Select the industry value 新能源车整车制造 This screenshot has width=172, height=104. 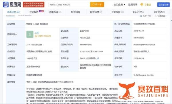(x=34, y=75)
